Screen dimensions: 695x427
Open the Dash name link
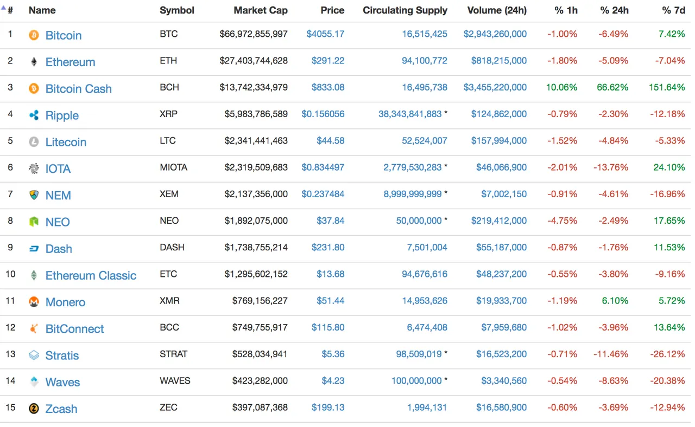tap(59, 249)
